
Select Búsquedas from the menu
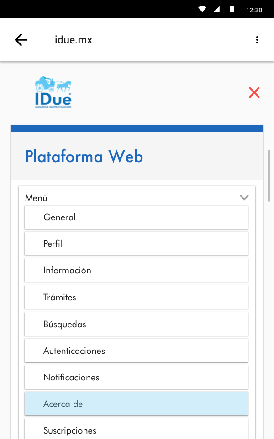point(136,325)
